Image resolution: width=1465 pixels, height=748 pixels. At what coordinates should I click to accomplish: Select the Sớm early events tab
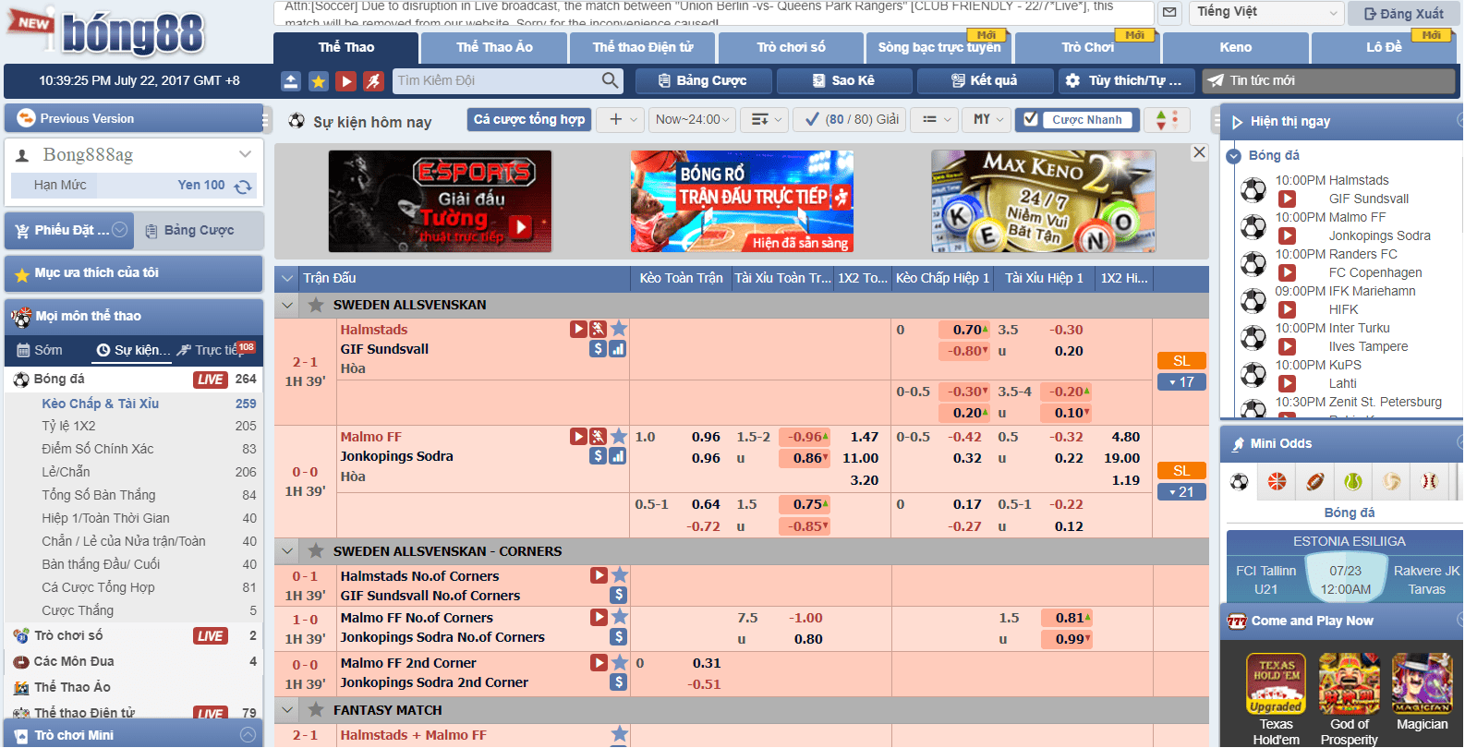(41, 350)
